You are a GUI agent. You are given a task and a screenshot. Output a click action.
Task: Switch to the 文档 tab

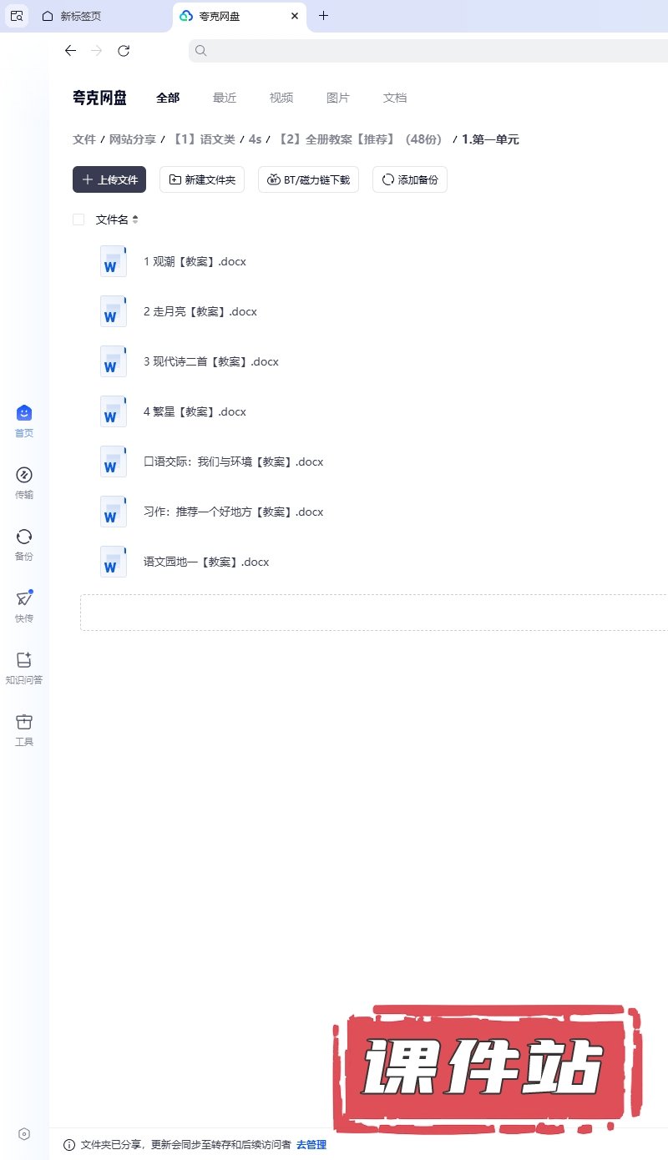coord(395,98)
